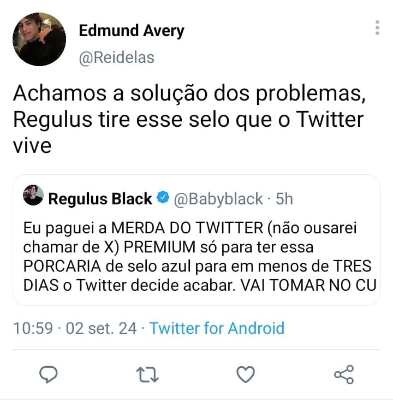The width and height of the screenshot is (393, 400).
Task: Open the @Babyblack handle
Action: pyautogui.click(x=218, y=199)
